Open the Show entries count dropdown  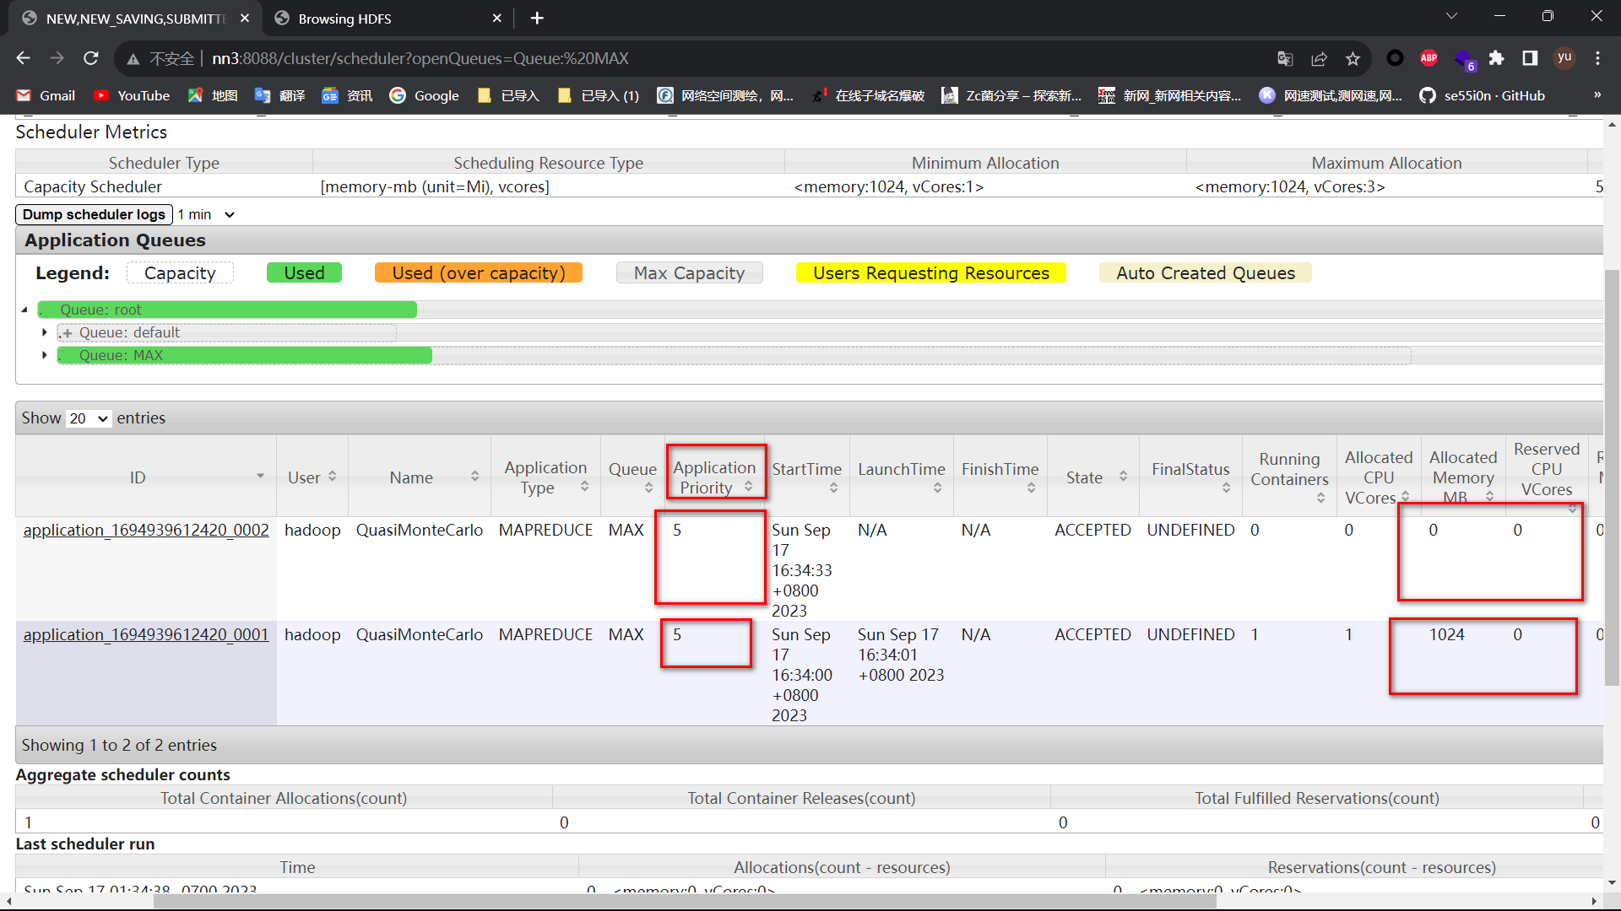click(x=89, y=418)
